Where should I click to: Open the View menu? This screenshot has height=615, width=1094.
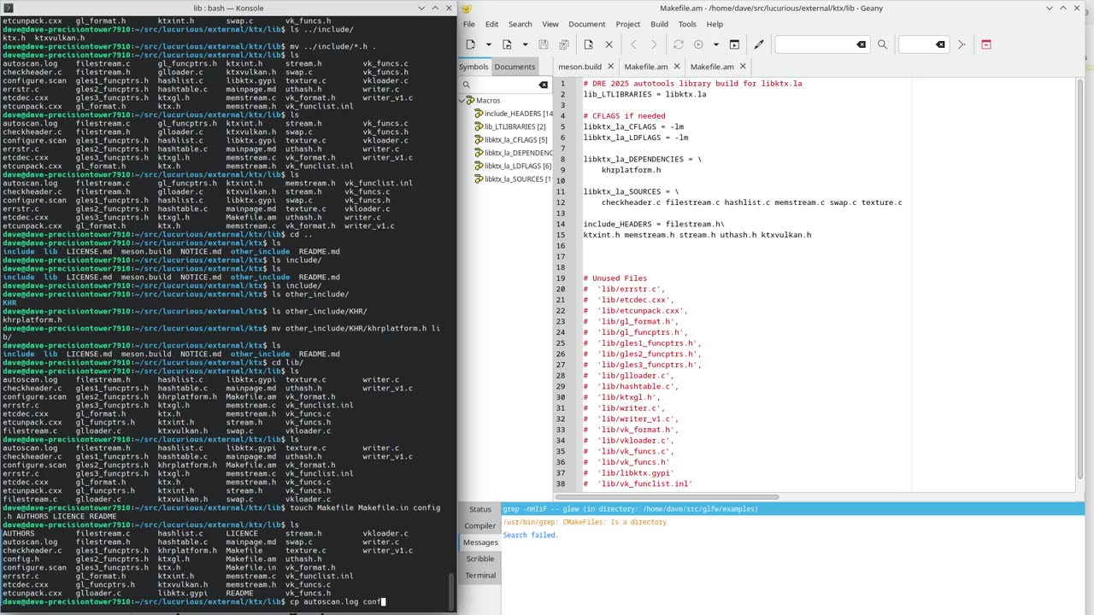[550, 24]
